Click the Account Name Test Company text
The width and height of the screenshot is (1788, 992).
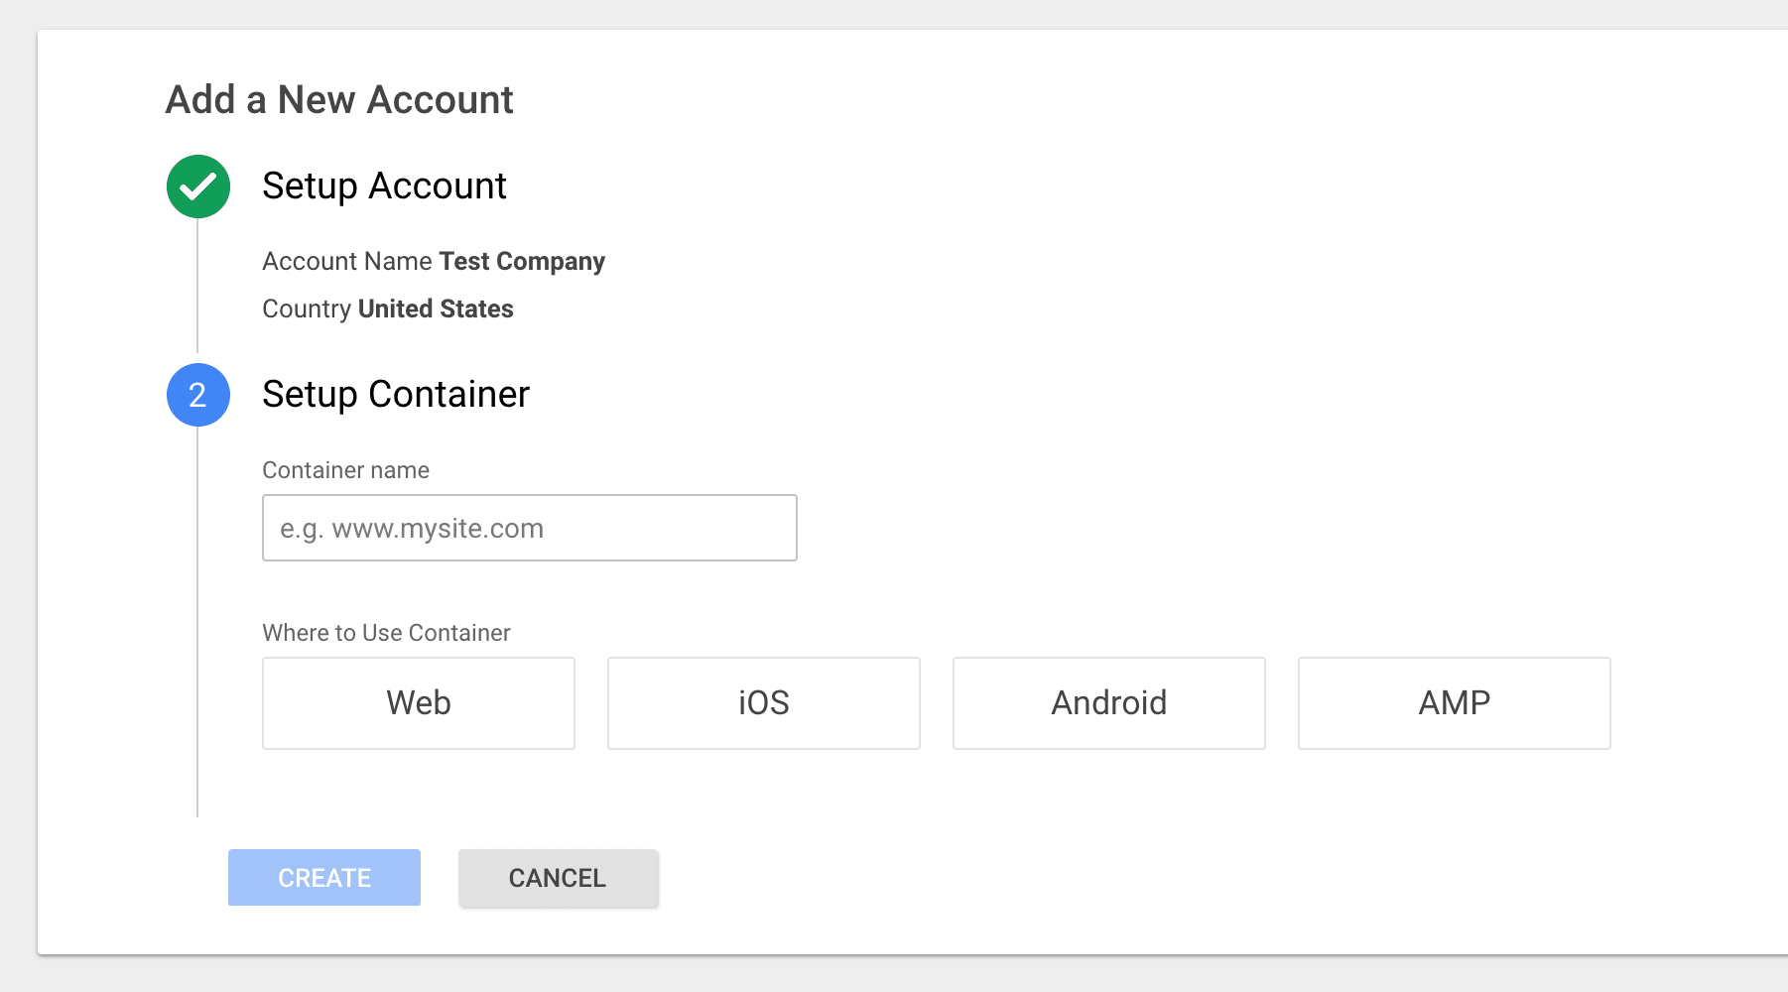(x=434, y=261)
